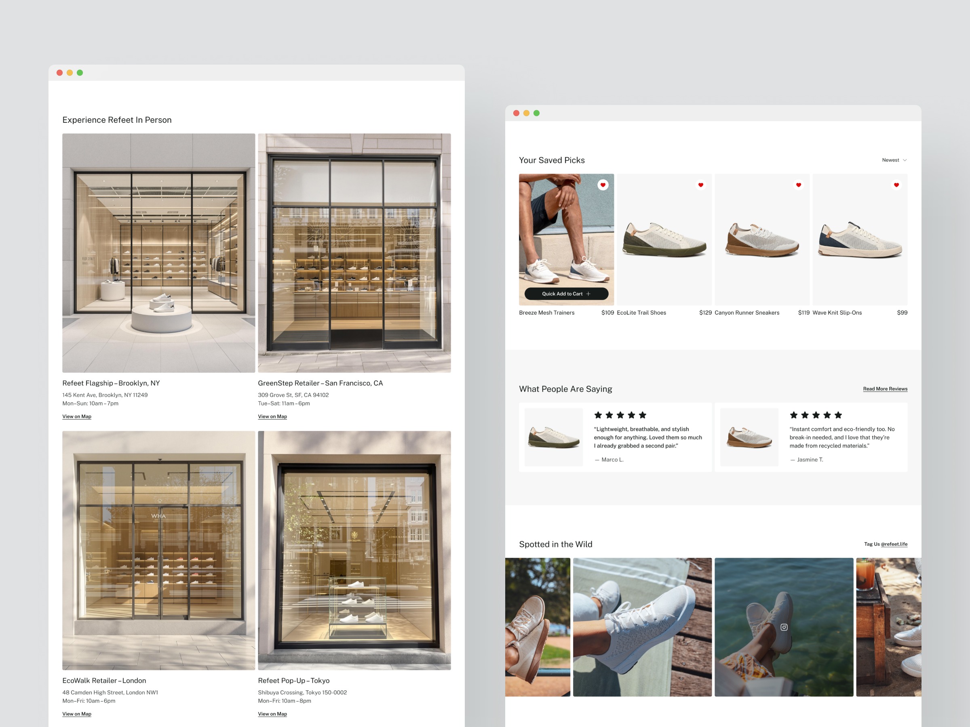Remove Wave Knit Slip-Ons from saved
The height and width of the screenshot is (727, 970).
[896, 185]
